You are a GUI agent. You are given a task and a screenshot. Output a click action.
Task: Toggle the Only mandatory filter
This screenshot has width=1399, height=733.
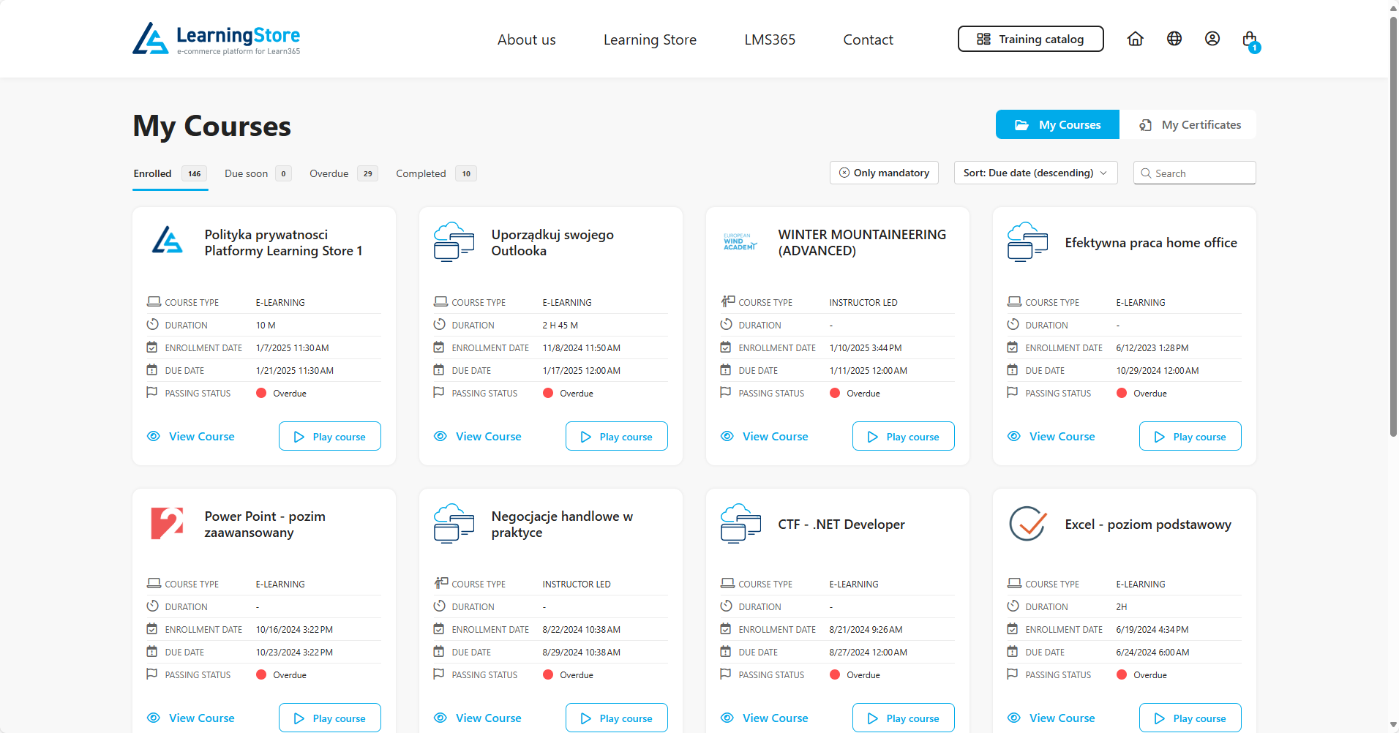pos(884,173)
